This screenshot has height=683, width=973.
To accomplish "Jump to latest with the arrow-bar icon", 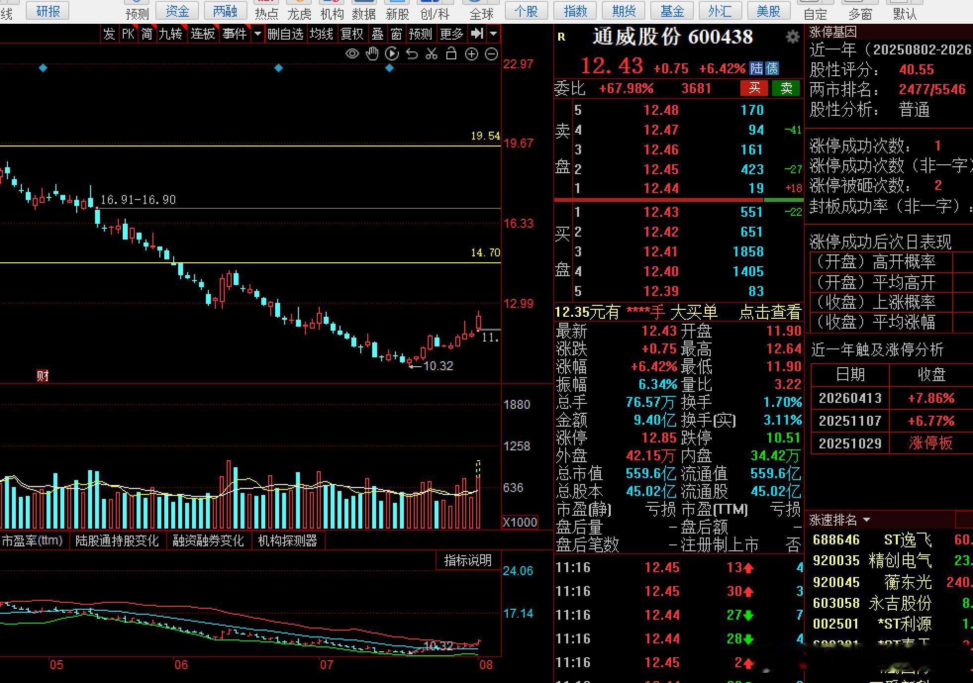I will click(477, 34).
